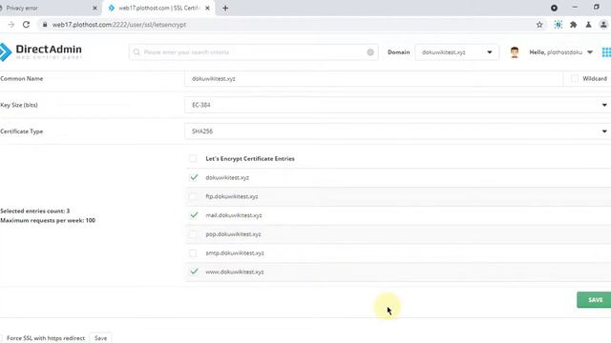Close the web17.plothost.com tab

207,8
